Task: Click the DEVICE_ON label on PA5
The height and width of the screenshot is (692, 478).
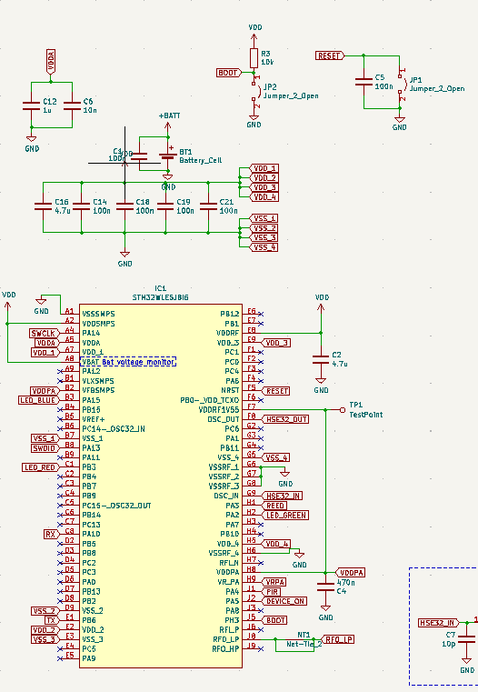Action: click(284, 601)
